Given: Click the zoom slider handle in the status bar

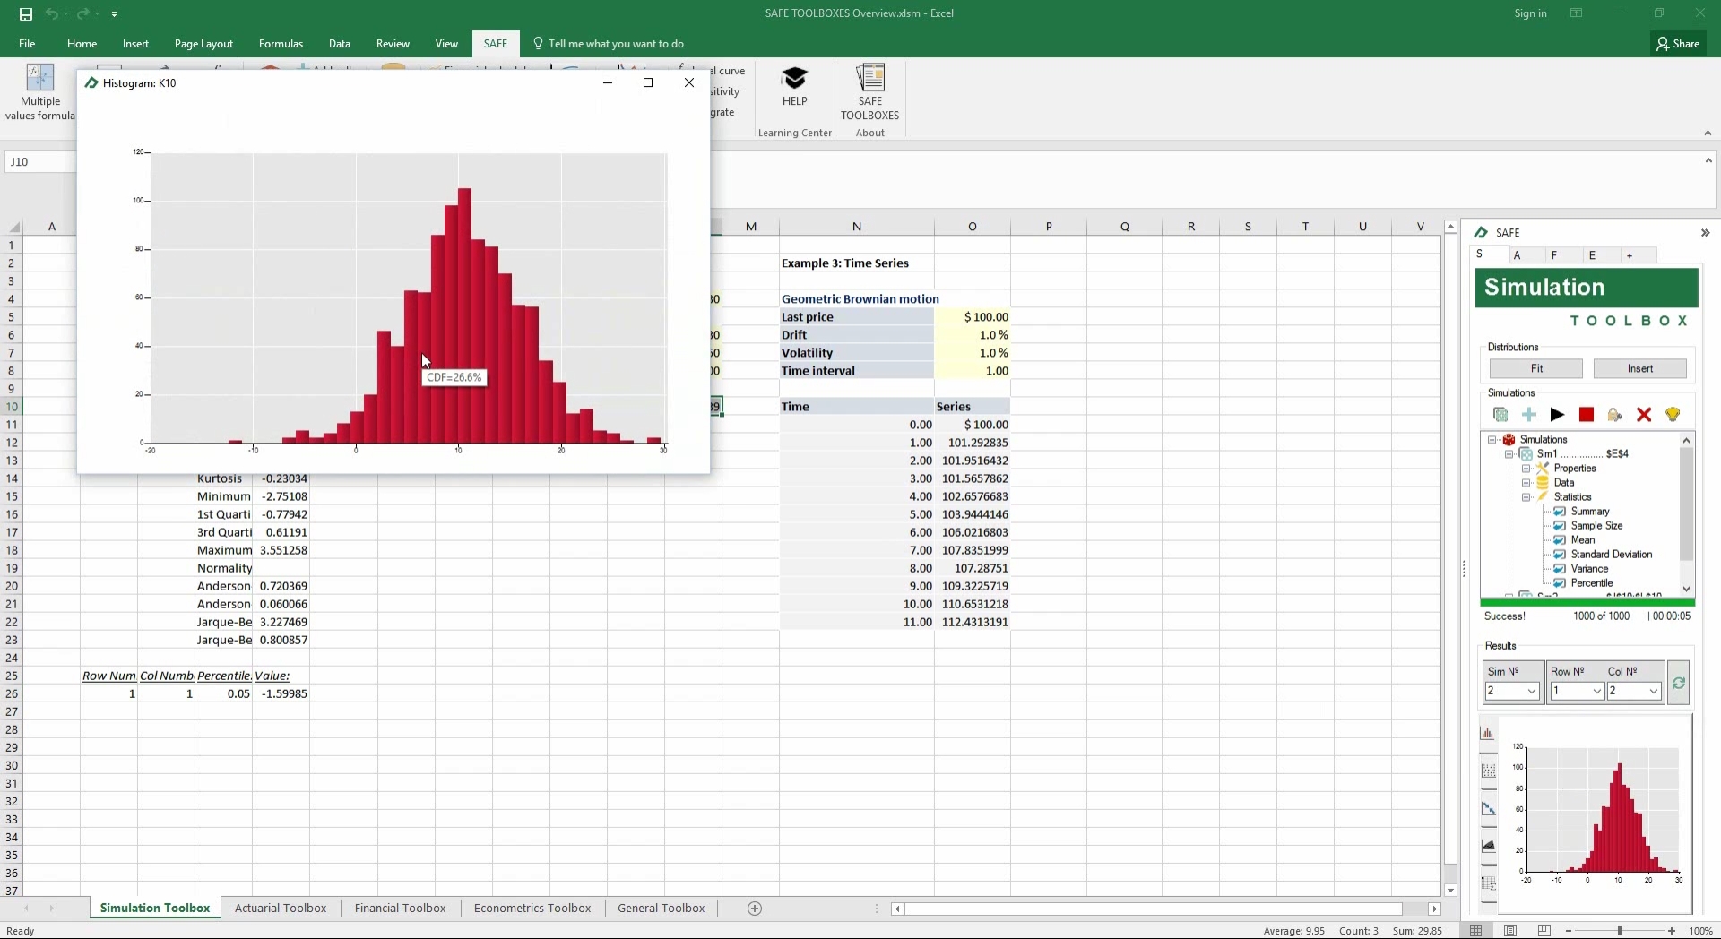Looking at the screenshot, I should (x=1620, y=931).
